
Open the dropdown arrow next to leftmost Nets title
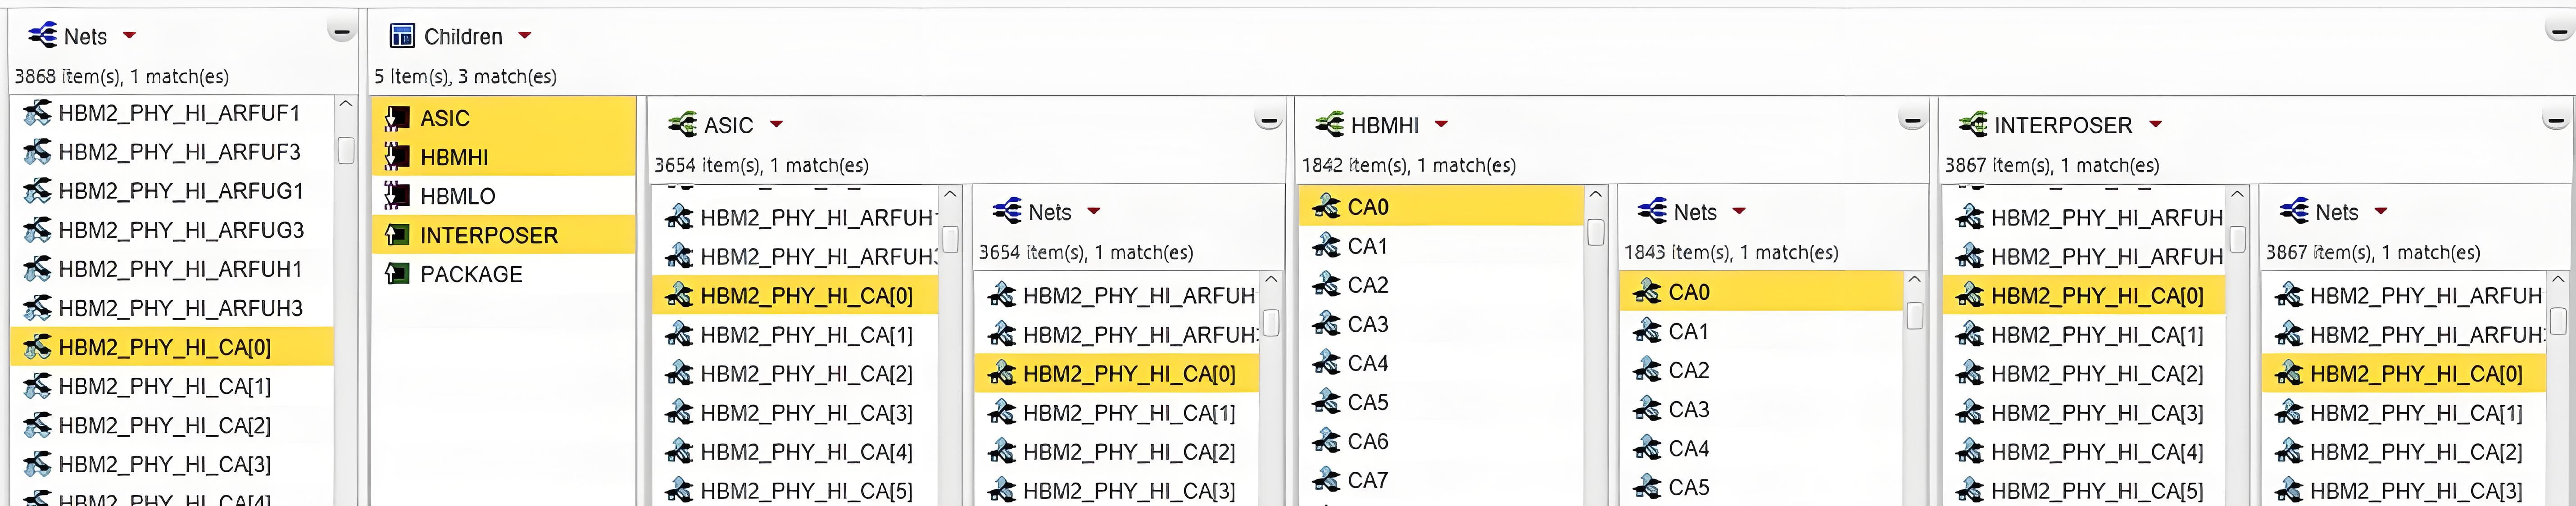point(129,36)
